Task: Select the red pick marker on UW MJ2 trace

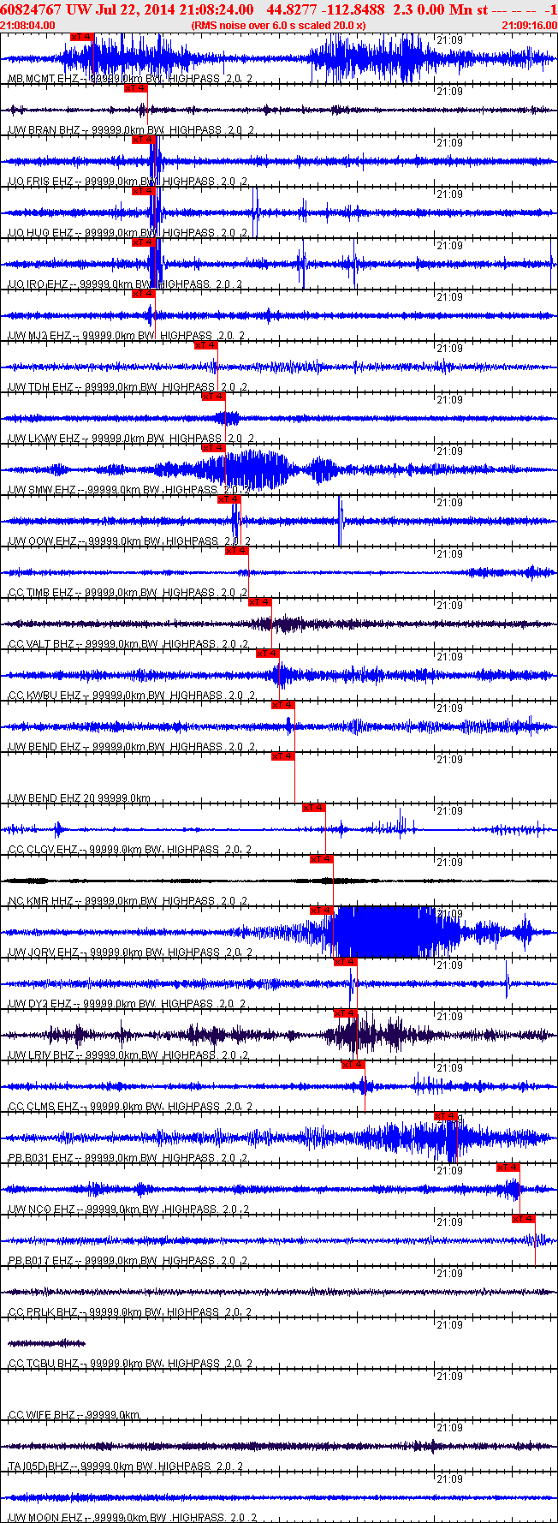Action: [x=144, y=294]
